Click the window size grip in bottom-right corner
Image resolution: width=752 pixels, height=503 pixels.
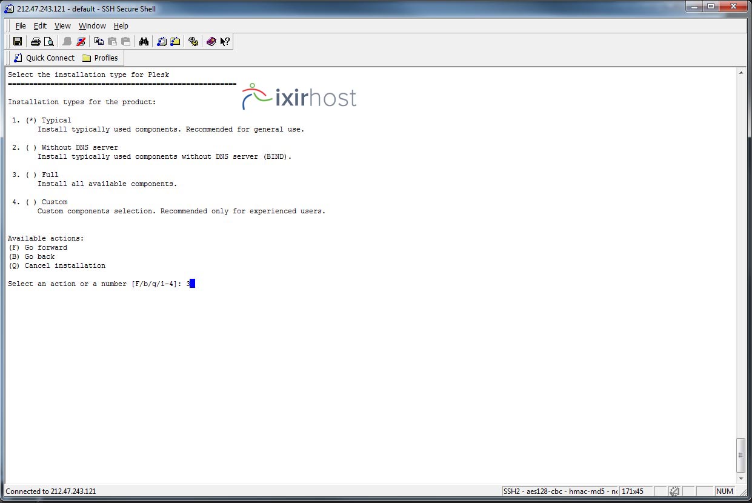click(x=743, y=492)
